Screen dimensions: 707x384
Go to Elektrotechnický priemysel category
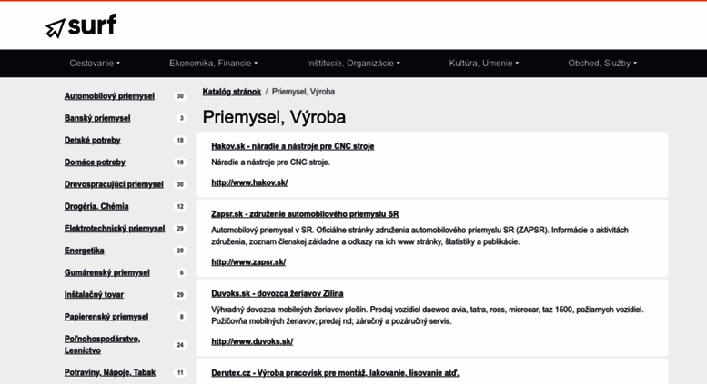(x=115, y=229)
